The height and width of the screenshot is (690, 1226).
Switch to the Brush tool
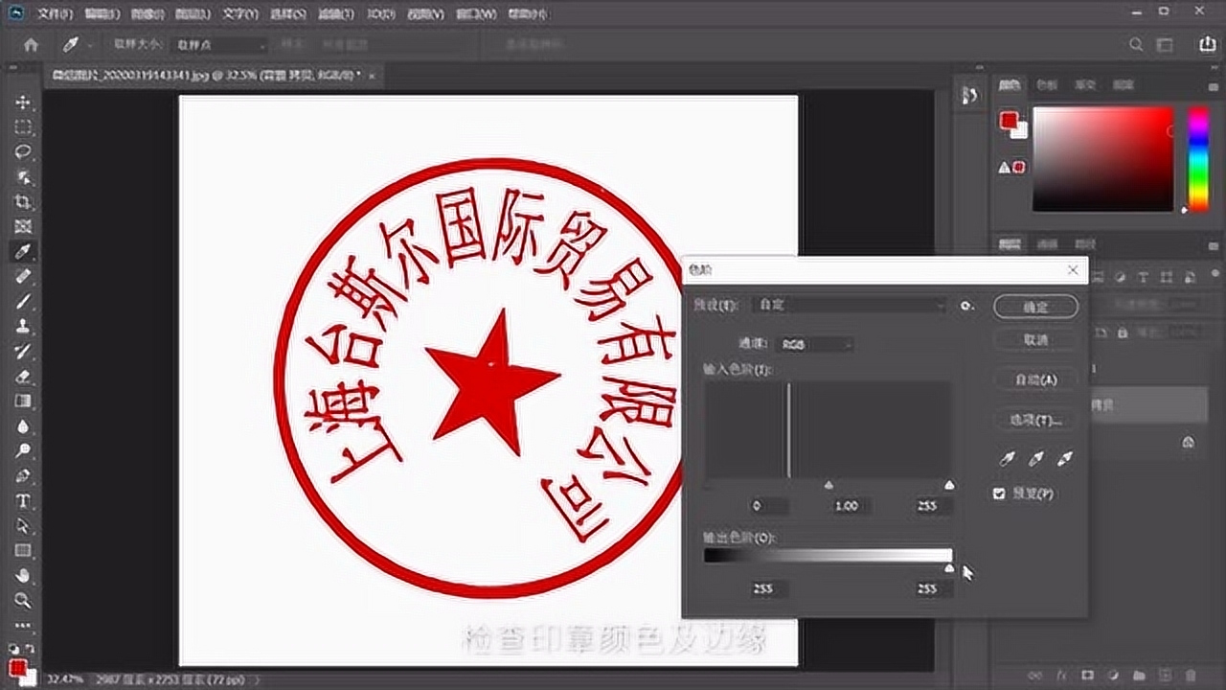(x=22, y=302)
